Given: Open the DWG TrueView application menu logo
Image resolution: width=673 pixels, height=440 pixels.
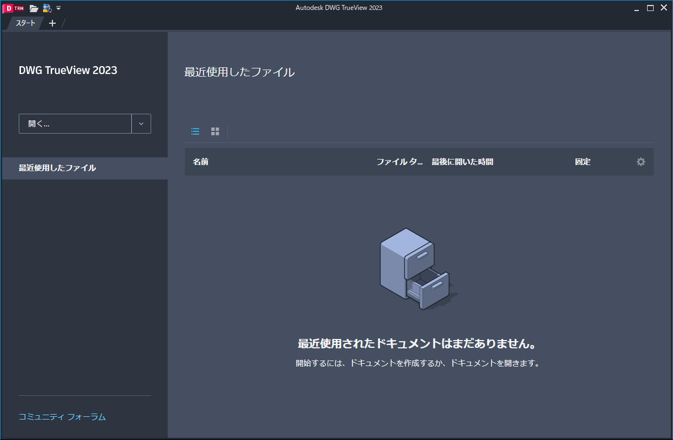Looking at the screenshot, I should pos(13,8).
